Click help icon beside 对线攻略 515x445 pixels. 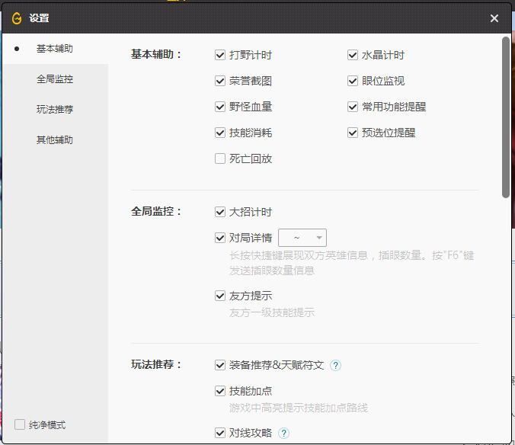[x=284, y=434]
